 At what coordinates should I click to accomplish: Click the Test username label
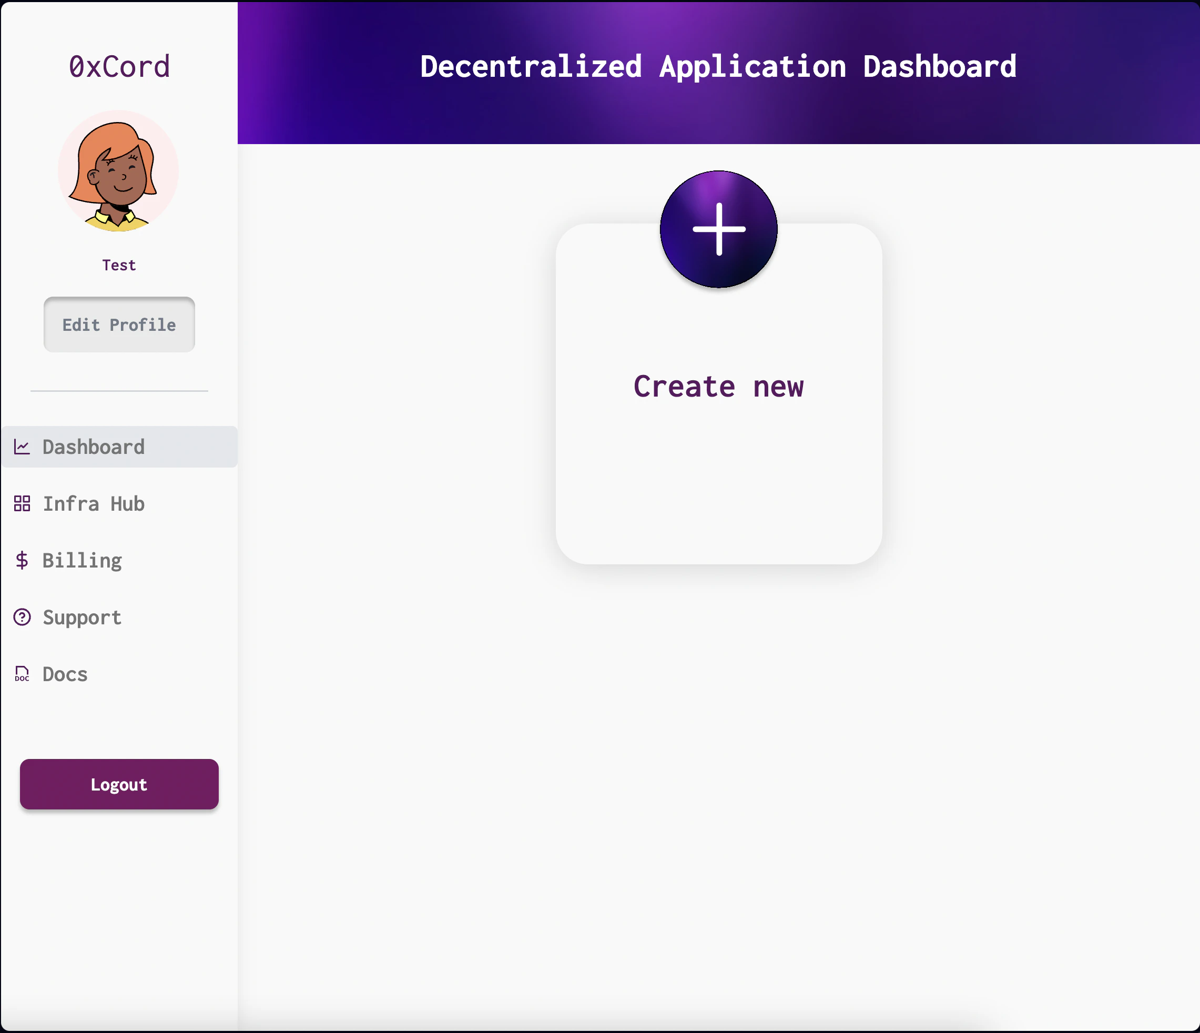(119, 265)
